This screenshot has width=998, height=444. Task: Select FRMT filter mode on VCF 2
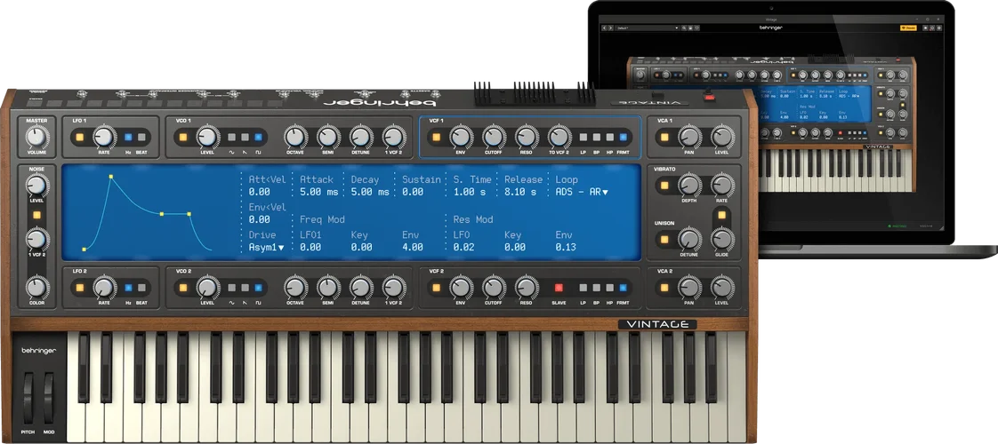[x=624, y=288]
